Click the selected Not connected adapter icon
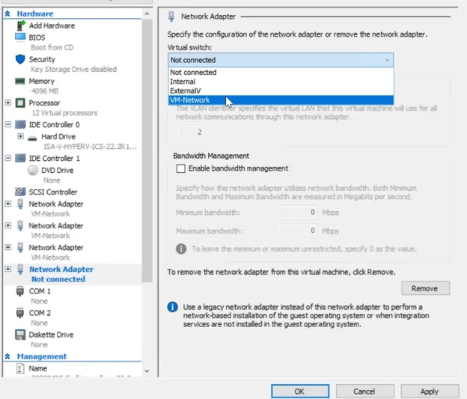The width and height of the screenshot is (467, 399). click(20, 269)
